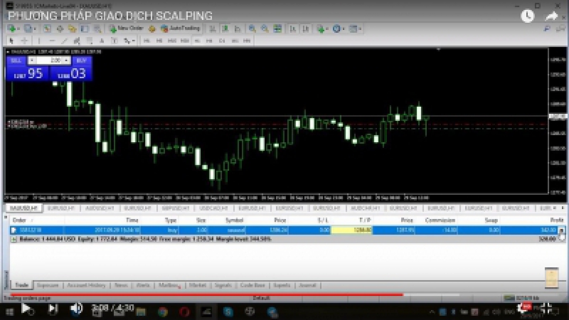
Task: Skip to the next video
Action: 53,309
